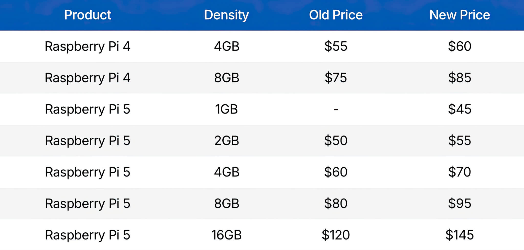The width and height of the screenshot is (524, 250).
Task: Select the $85 new price cell
Action: [x=460, y=78]
